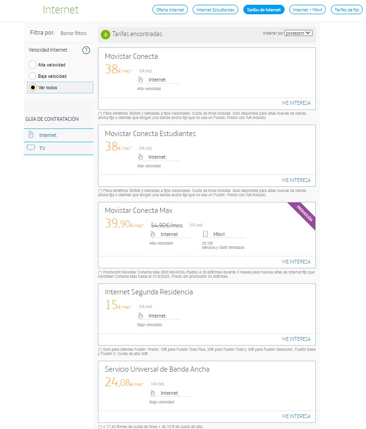Click mouse icon in Internet Segunda Residencia card
366x429 pixels.
coord(140,316)
